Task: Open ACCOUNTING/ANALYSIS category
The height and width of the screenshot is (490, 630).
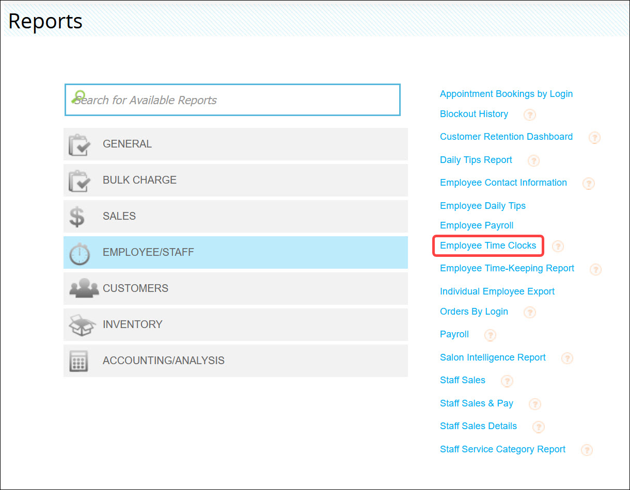Action: point(235,361)
